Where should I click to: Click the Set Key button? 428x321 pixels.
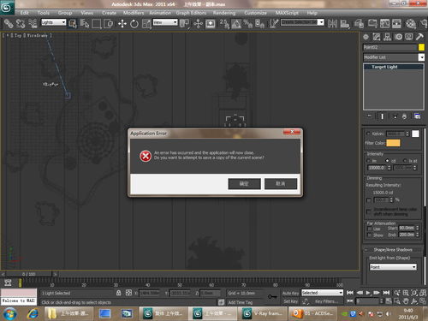pos(290,301)
